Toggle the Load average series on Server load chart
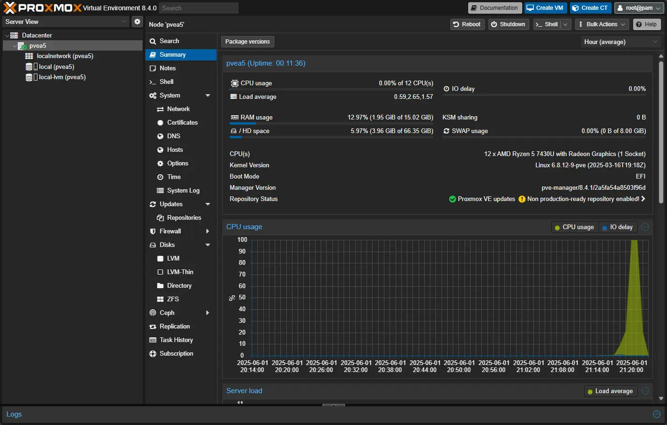The height and width of the screenshot is (425, 667). pyautogui.click(x=610, y=391)
